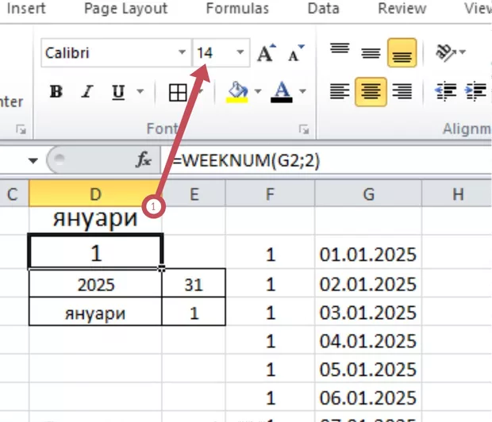Click Decrease Indent icon
Image resolution: width=492 pixels, height=422 pixels.
[x=445, y=91]
